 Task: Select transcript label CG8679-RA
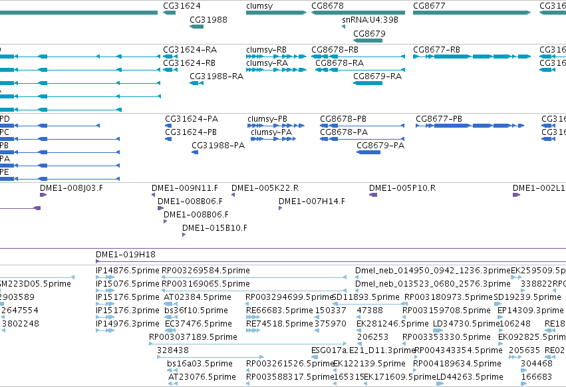(x=378, y=76)
